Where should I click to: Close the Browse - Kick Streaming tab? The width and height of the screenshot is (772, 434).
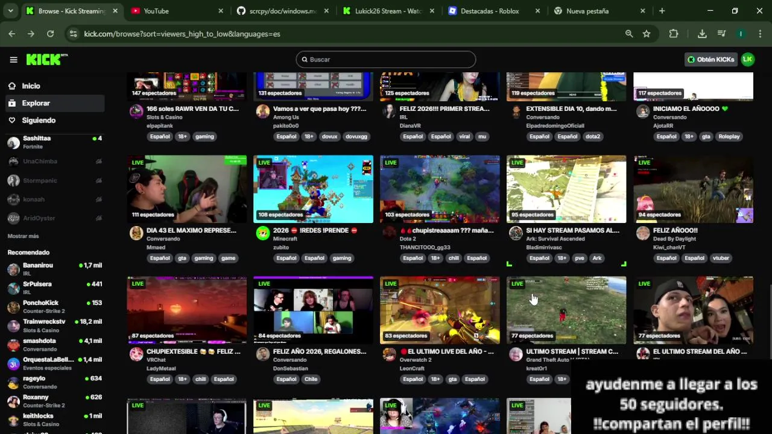(x=115, y=11)
